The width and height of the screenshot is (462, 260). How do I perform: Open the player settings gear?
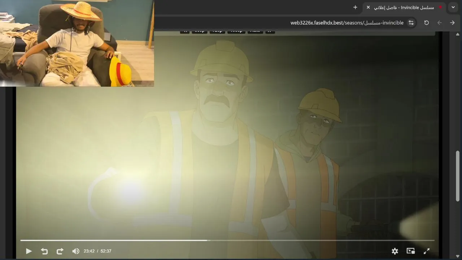pos(395,251)
